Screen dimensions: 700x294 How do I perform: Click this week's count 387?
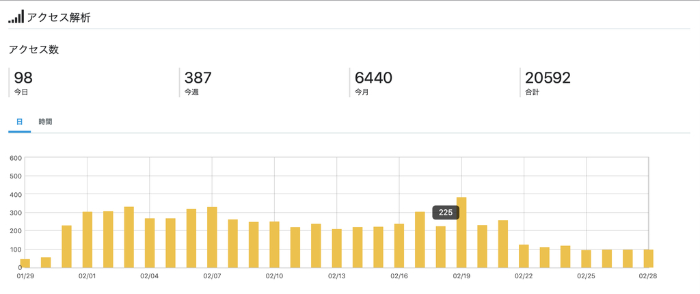pyautogui.click(x=198, y=78)
